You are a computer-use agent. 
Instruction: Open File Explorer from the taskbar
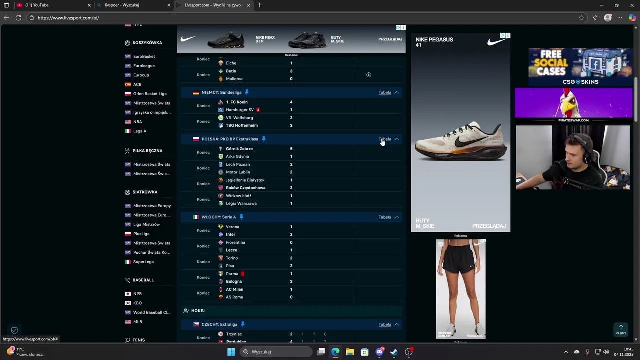pos(350,352)
